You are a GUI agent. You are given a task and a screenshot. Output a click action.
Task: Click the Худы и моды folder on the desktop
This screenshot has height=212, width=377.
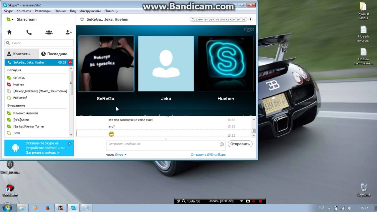(363, 11)
